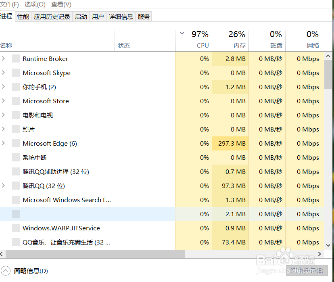The height and width of the screenshot is (282, 334).
Task: Switch to the 应用历史记录 tab
Action: pyautogui.click(x=52, y=17)
